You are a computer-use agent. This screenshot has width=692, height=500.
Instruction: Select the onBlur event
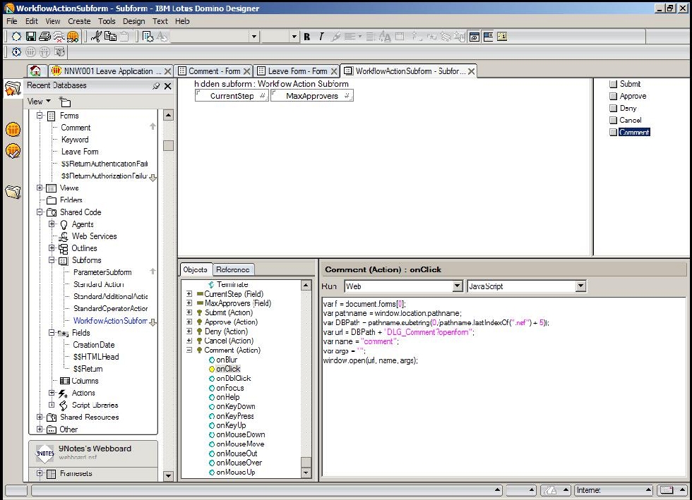coord(227,360)
